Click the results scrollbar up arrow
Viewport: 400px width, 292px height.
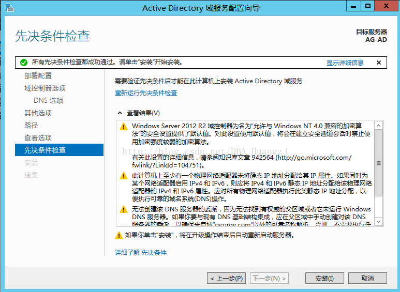pyautogui.click(x=379, y=126)
